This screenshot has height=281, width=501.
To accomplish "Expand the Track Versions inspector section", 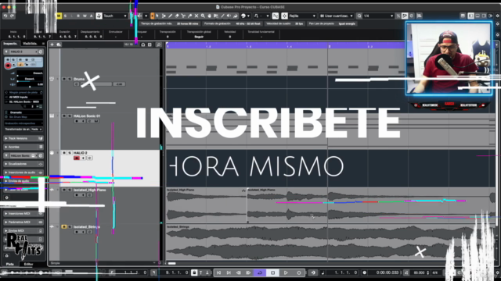I will tap(23, 138).
